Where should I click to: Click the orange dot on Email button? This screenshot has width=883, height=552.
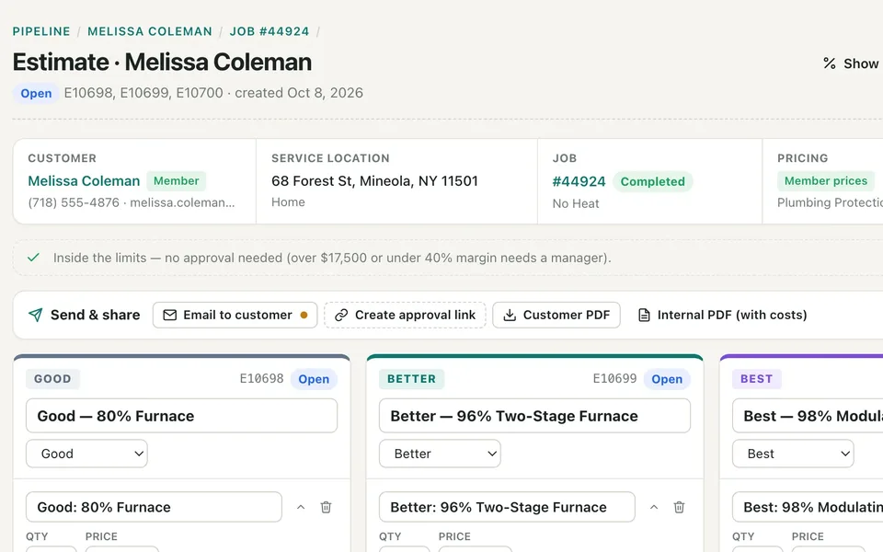click(x=304, y=315)
